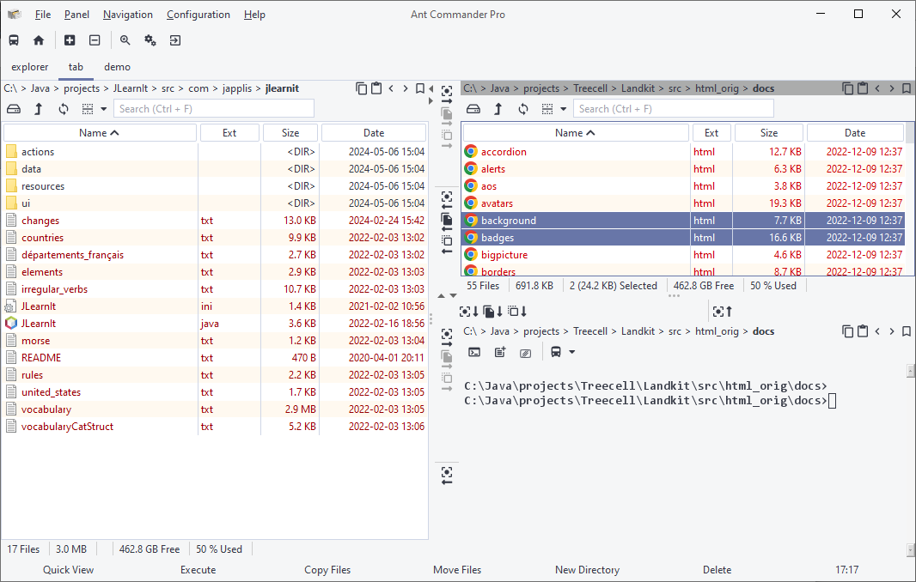Switch to the demo tab
This screenshot has height=582, width=916.
coord(117,67)
